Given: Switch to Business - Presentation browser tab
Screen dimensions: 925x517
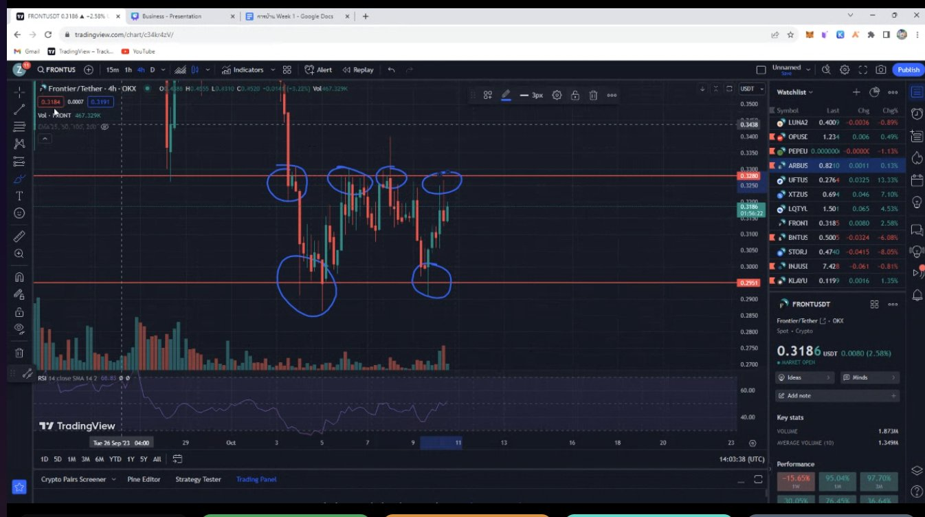Looking at the screenshot, I should click(181, 16).
